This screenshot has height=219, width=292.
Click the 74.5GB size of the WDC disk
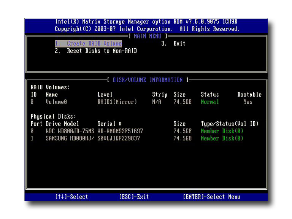pyautogui.click(x=182, y=131)
